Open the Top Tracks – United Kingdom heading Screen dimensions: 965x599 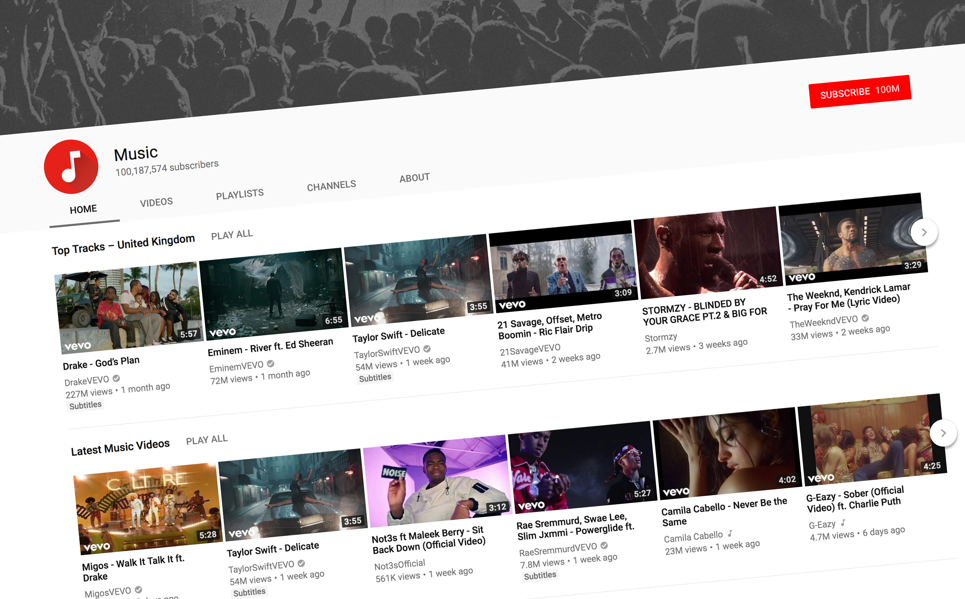123,244
